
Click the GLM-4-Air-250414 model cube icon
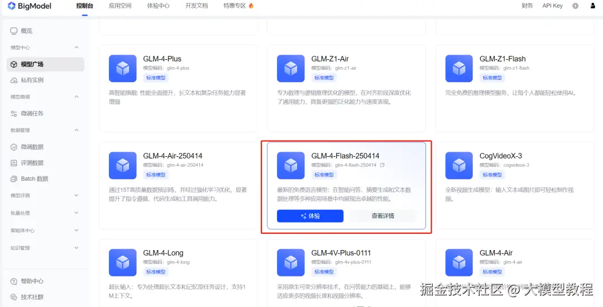coord(123,166)
